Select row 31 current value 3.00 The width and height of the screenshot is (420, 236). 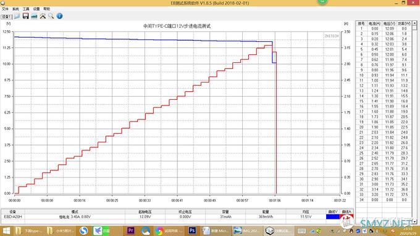click(x=374, y=184)
